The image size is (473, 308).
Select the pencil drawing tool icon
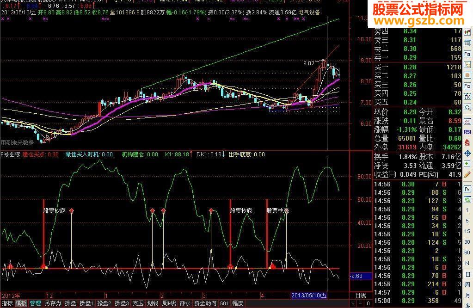[x=467, y=174]
